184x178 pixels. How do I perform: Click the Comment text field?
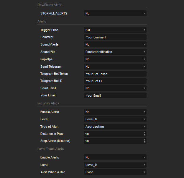[115, 37]
